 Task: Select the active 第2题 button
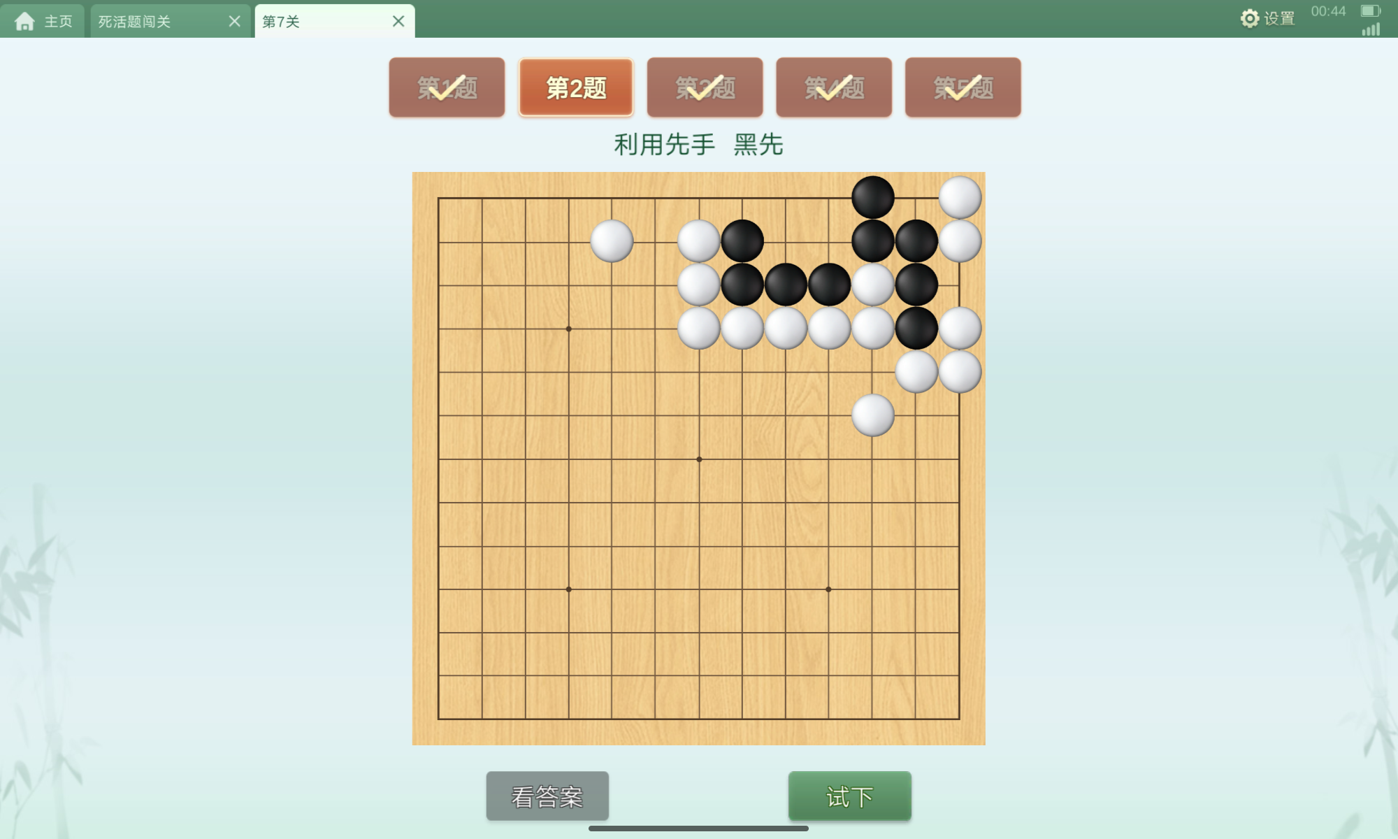[576, 87]
